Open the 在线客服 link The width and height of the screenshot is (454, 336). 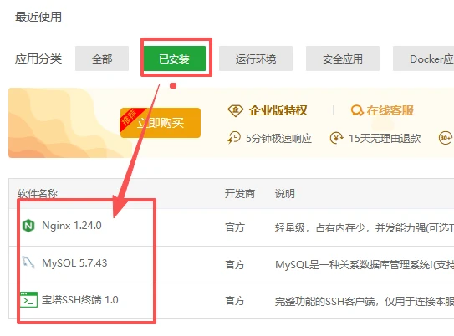point(390,110)
